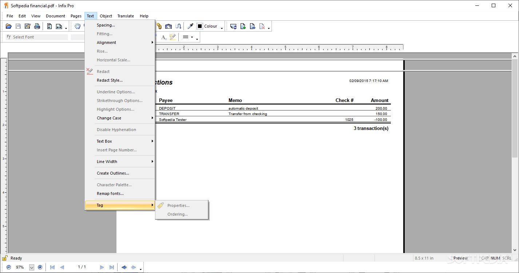Click the highlighted Tag menu item
The height and width of the screenshot is (273, 519).
(120, 205)
